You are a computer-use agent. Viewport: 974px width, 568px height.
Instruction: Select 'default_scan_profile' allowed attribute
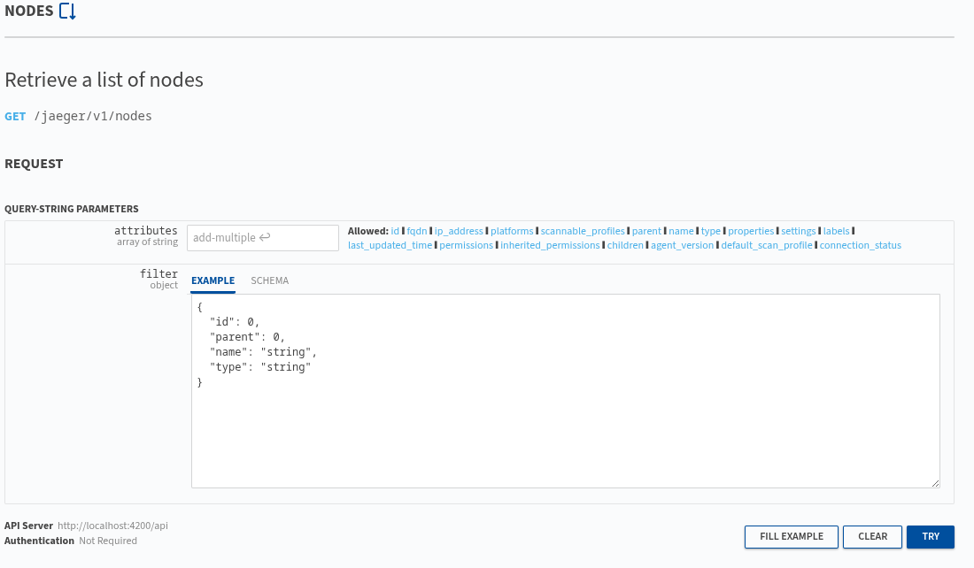(x=766, y=245)
